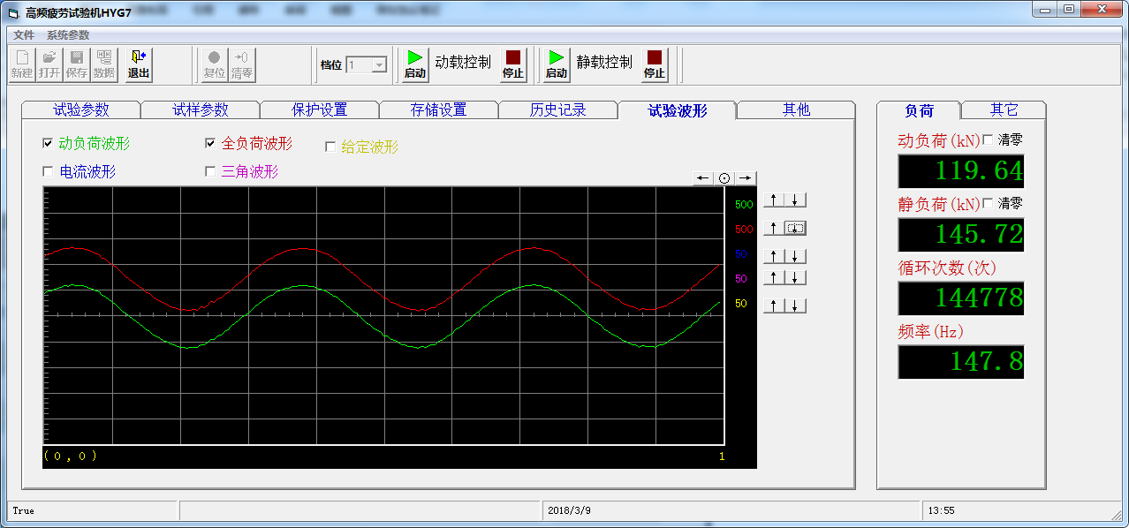Tick 清零 checkbox next to 动负荷(kN)
1129x528 pixels.
pyautogui.click(x=988, y=140)
